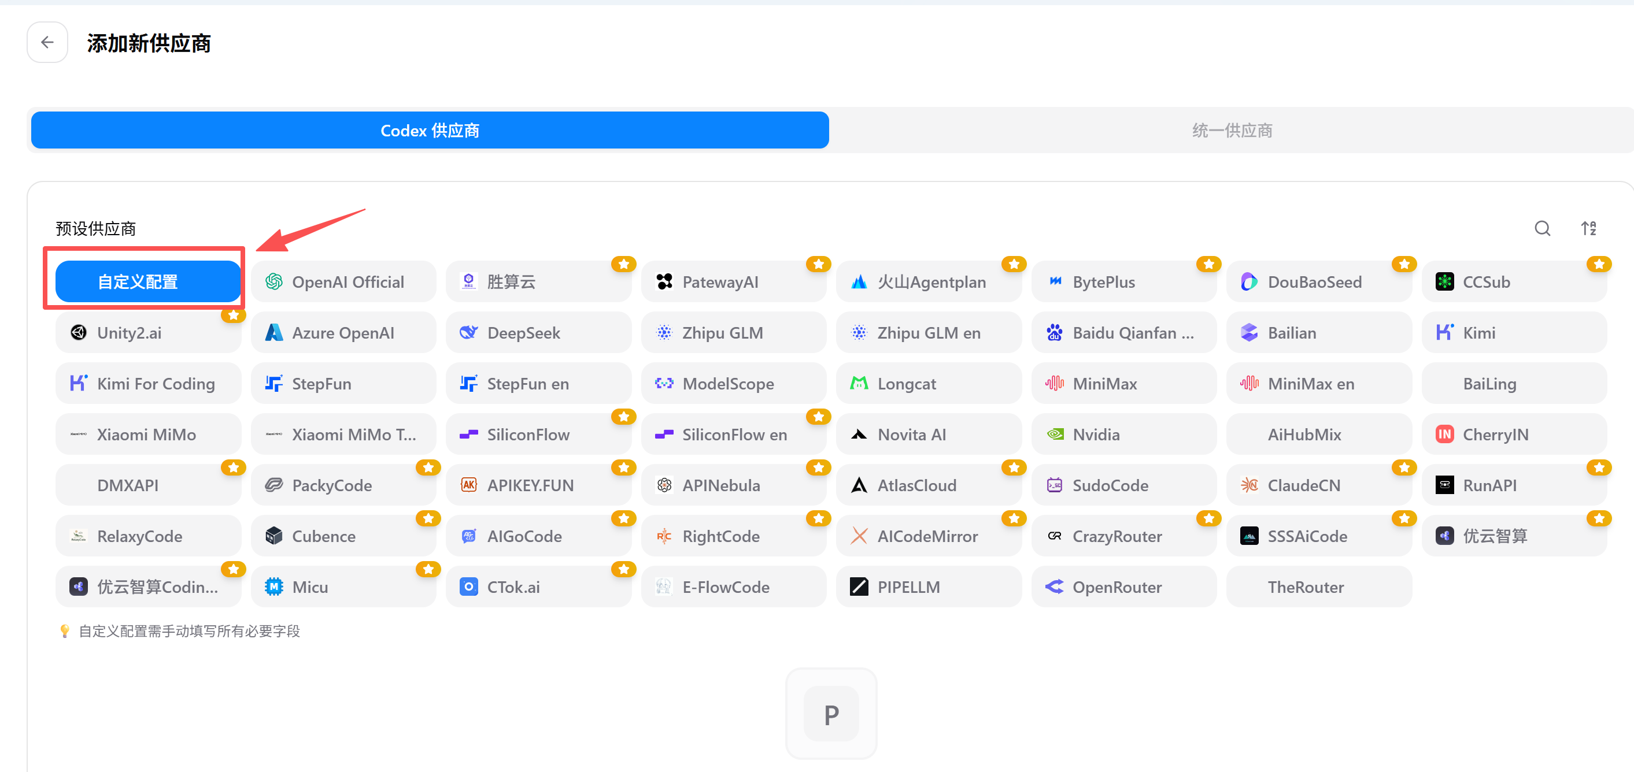Select the E-FlowCode provider
Viewport: 1634px width, 772px height.
click(x=734, y=587)
